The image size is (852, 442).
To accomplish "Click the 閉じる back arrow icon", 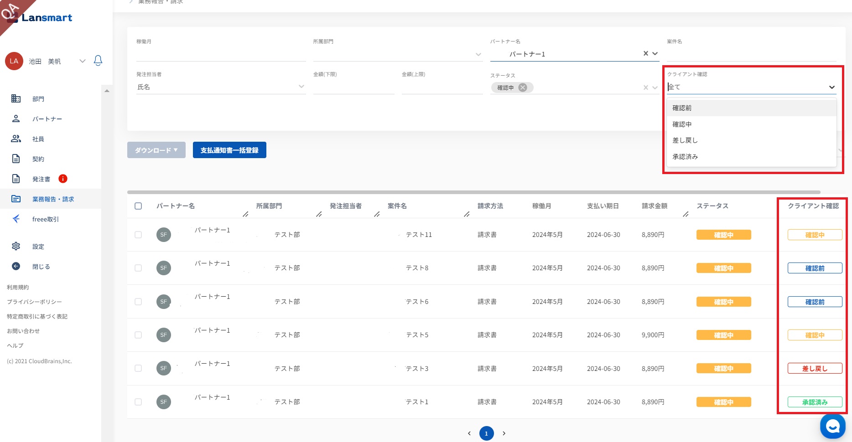I will pos(16,266).
